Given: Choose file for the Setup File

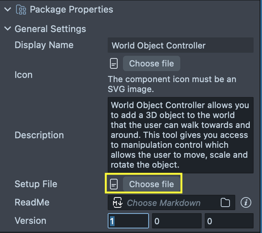Looking at the screenshot, I should coord(151,184).
